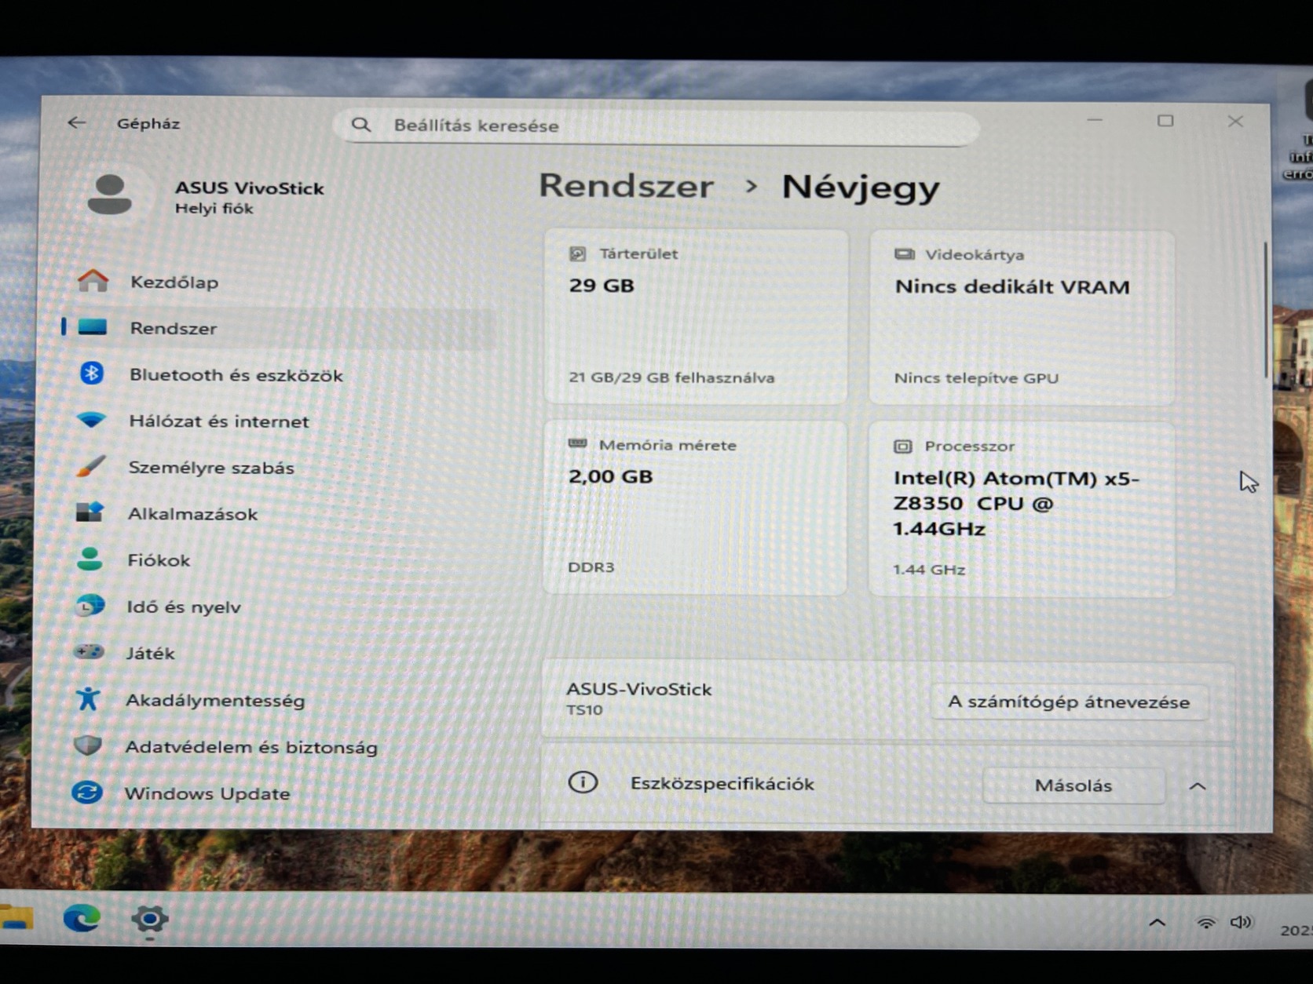
Task: Click the Fiókok person icon
Action: (90, 559)
